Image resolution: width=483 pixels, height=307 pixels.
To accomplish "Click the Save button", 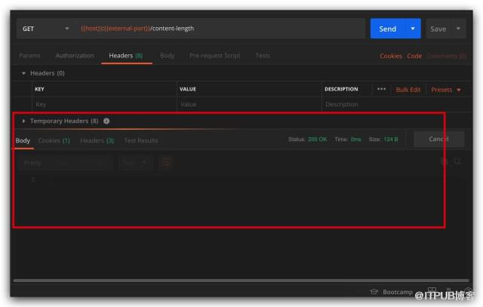I will point(438,29).
